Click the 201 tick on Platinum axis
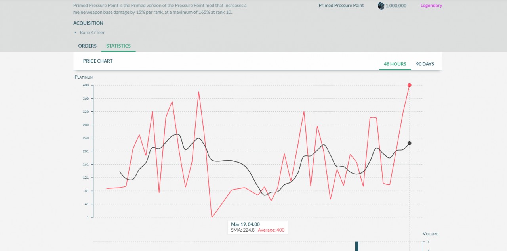The height and width of the screenshot is (251, 507). click(x=86, y=151)
